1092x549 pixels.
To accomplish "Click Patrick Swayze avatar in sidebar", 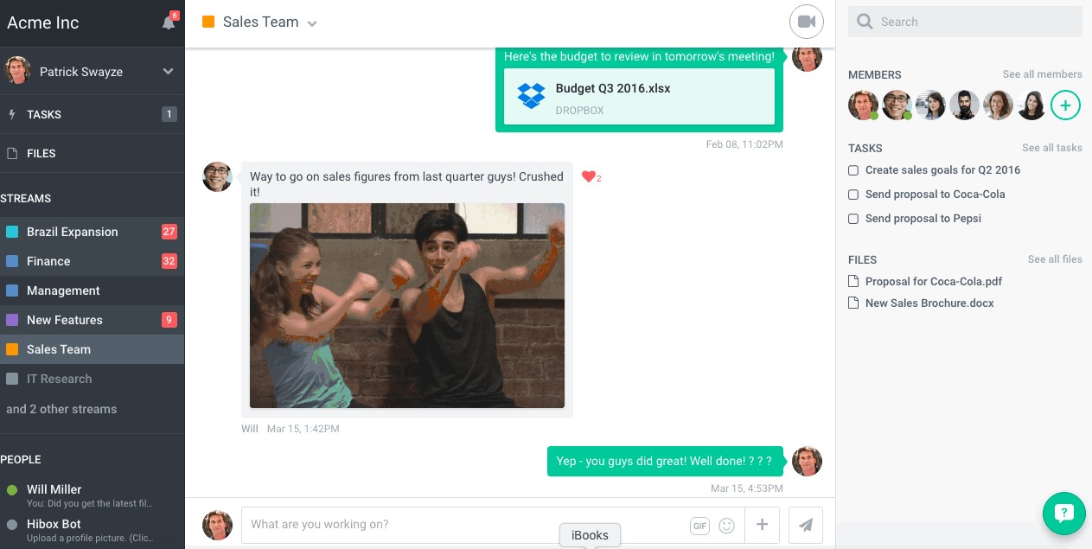I will pos(18,72).
